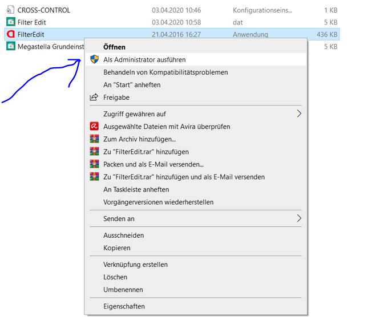This screenshot has height=317, width=376.
Task: Click the admin shield icon in menu
Action: point(95,59)
